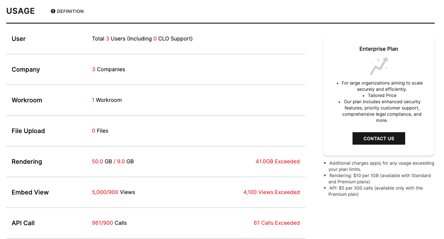This screenshot has width=444, height=239.
Task: Click the Rendering row label
Action: click(x=27, y=162)
